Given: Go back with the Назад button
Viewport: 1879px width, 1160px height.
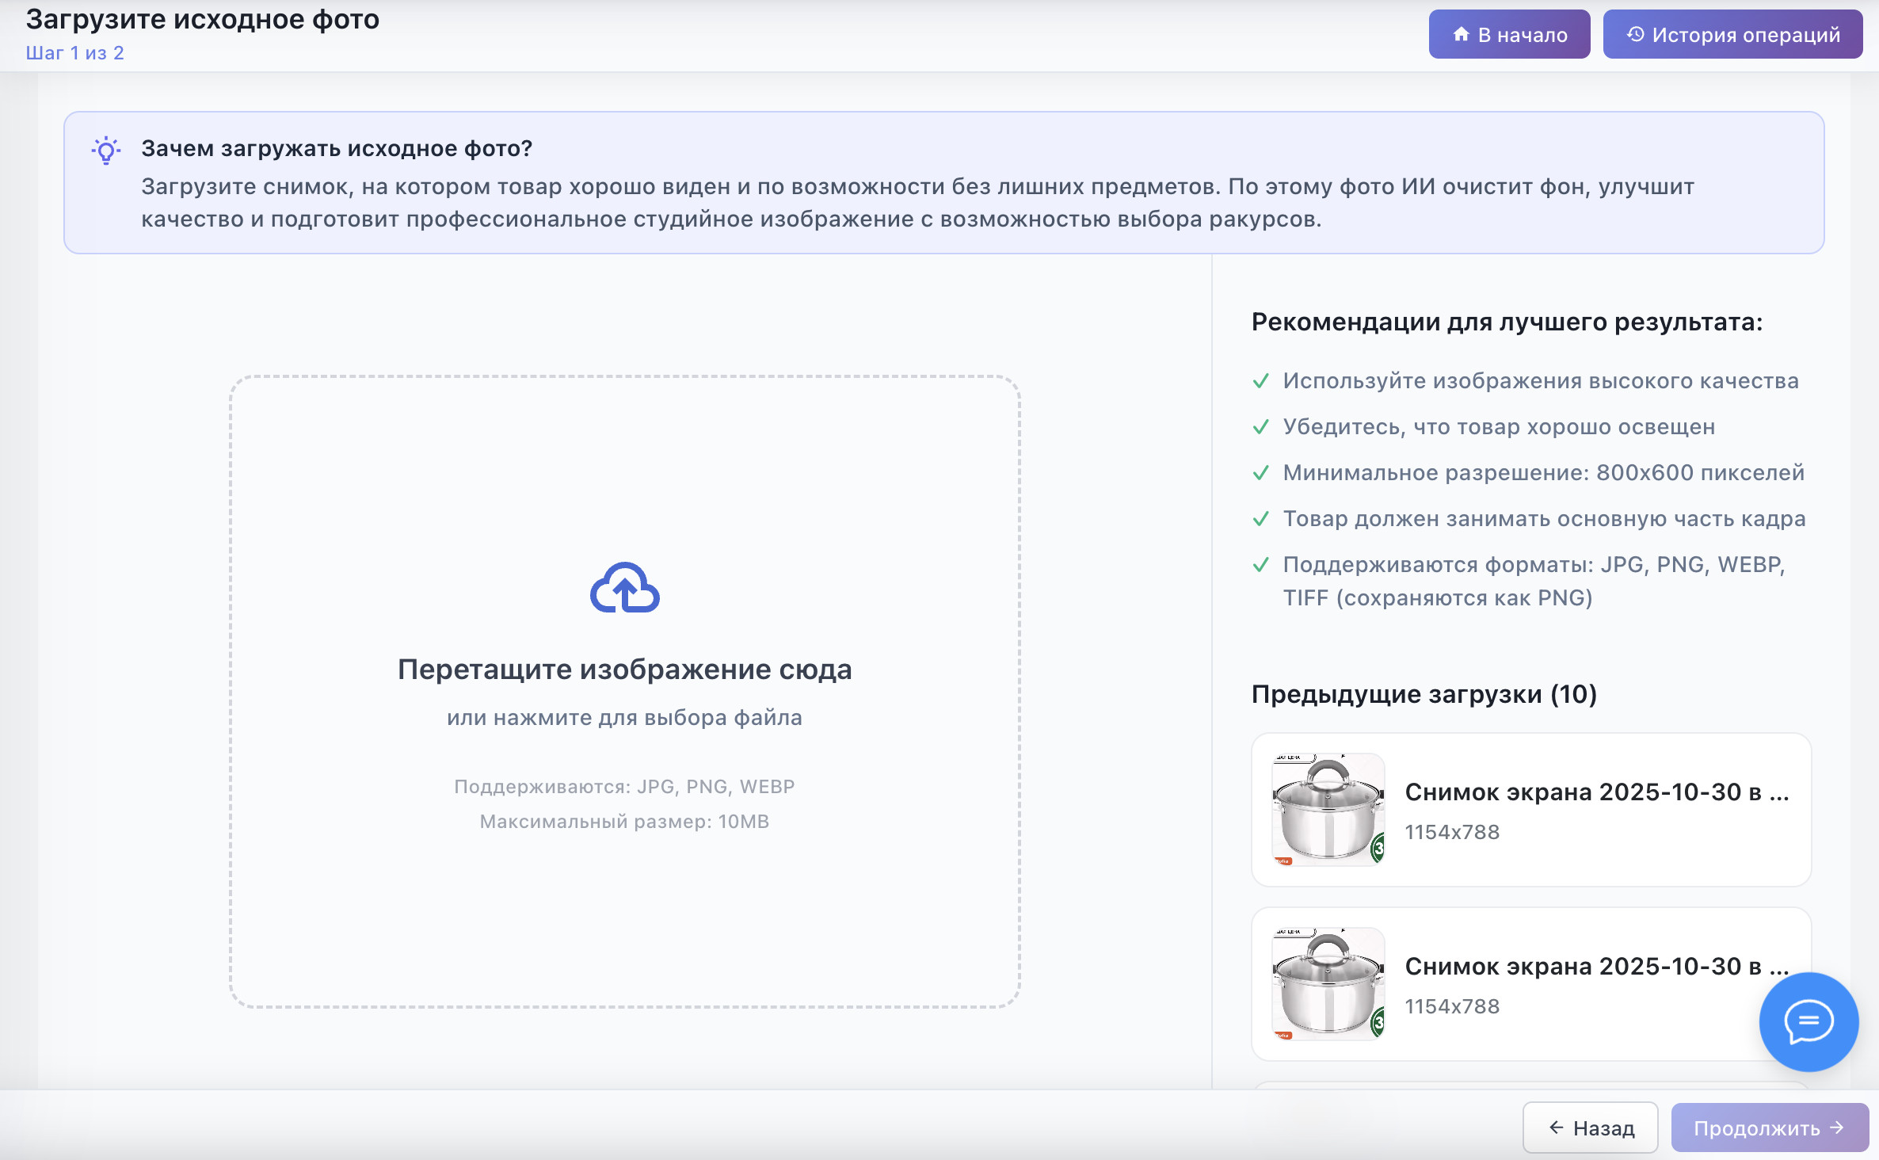Looking at the screenshot, I should pos(1590,1128).
